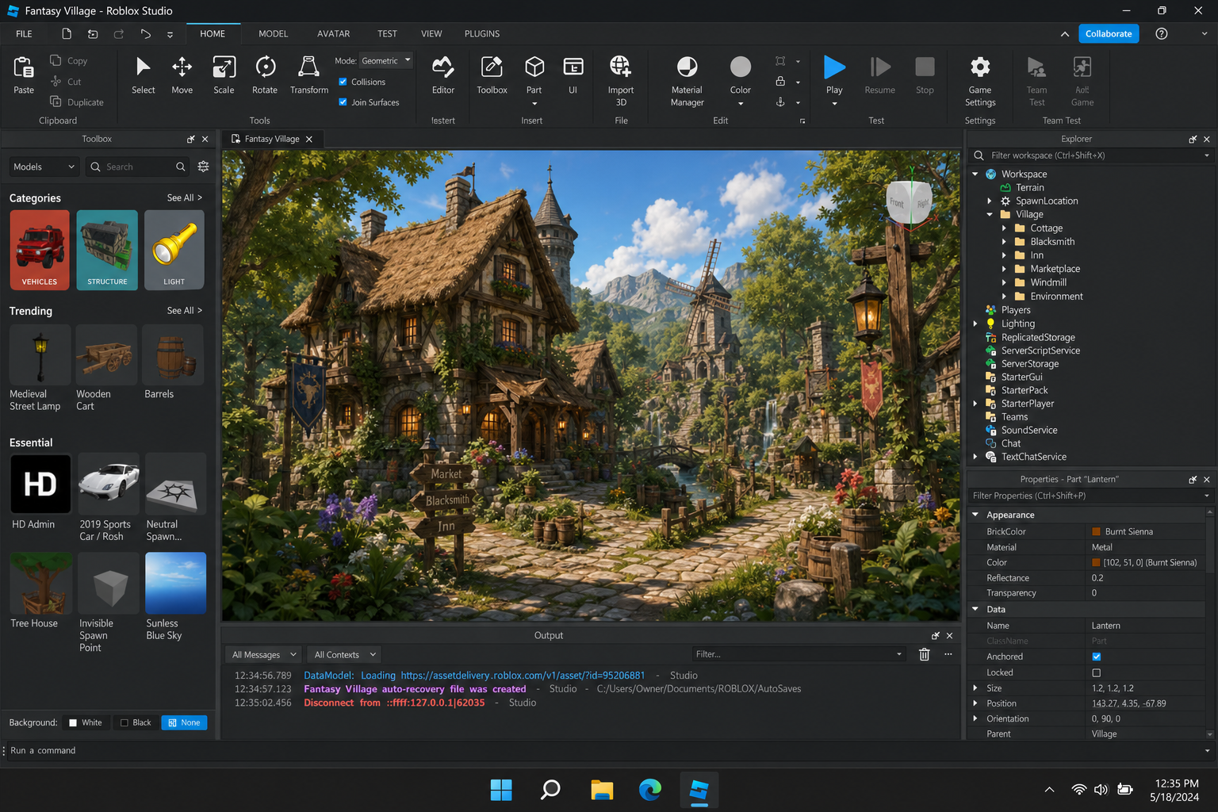1218x812 pixels.
Task: Launch Import 3D
Action: (x=621, y=80)
